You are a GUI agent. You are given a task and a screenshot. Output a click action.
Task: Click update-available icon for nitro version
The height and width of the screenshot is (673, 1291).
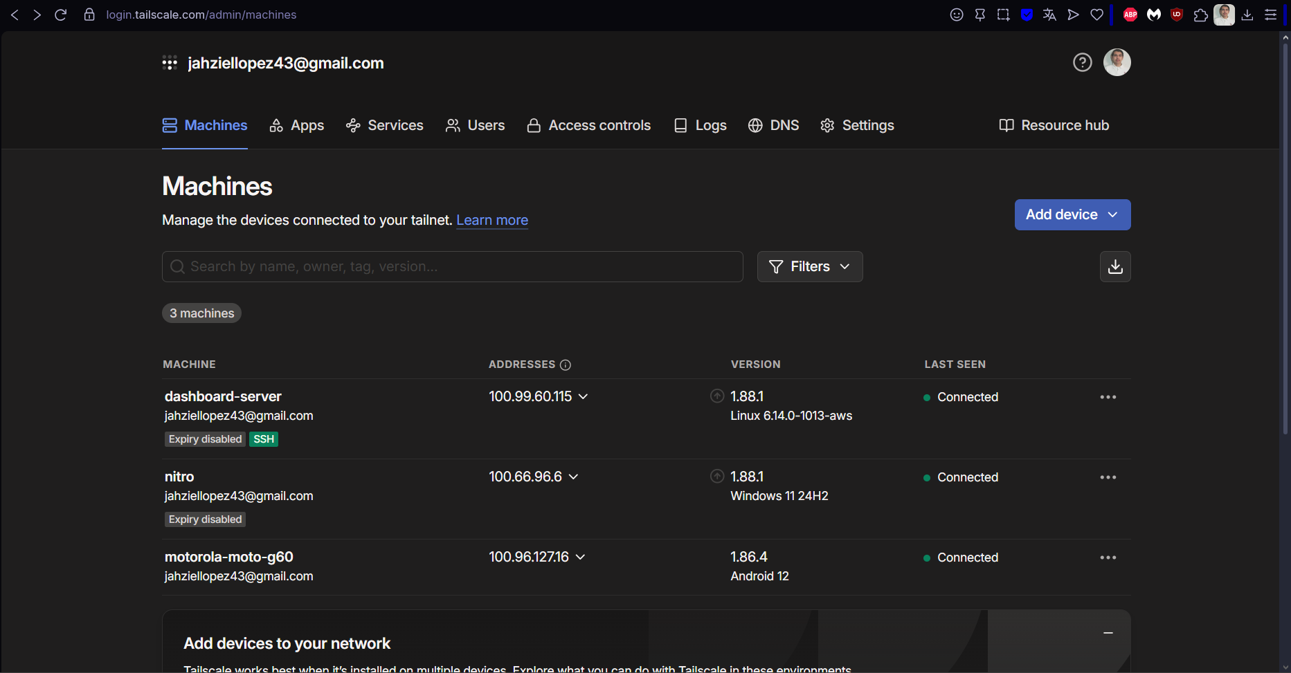tap(717, 476)
